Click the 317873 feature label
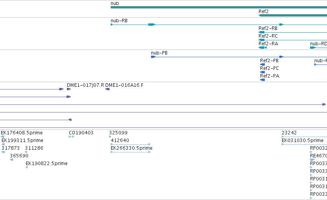 [11, 148]
